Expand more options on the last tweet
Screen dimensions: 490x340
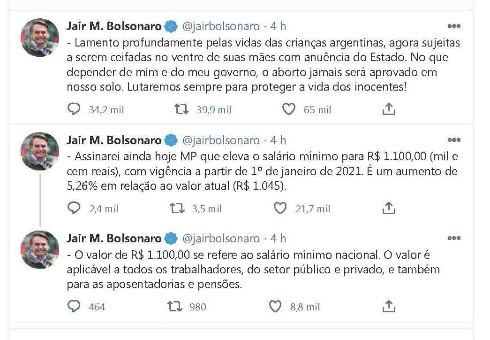[453, 238]
